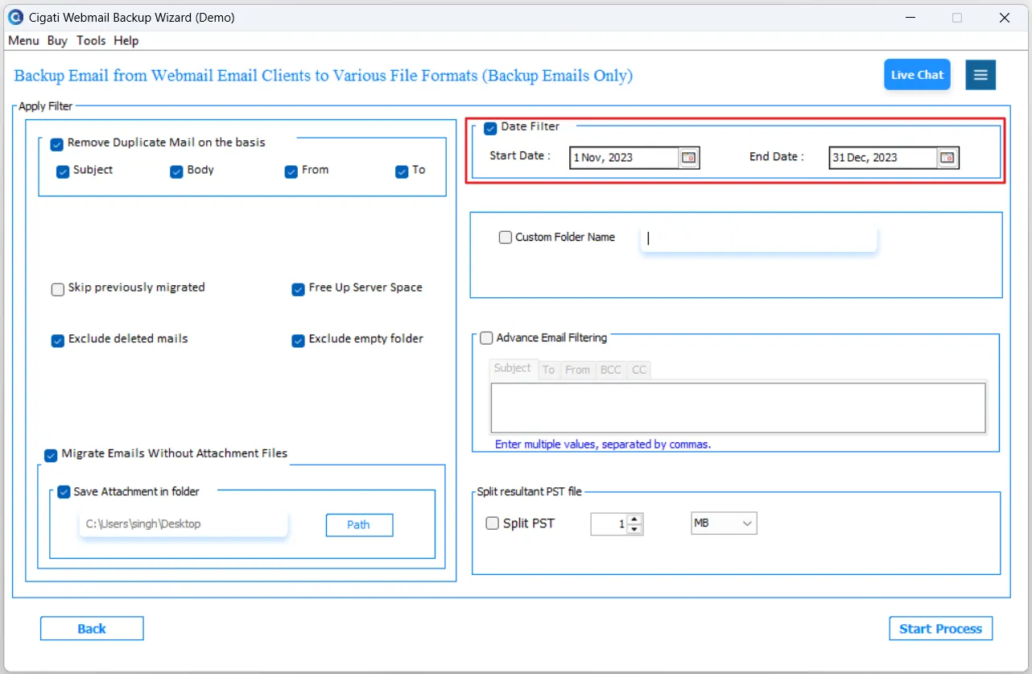Click the Advance Email Filtering text area
1032x674 pixels.
point(738,408)
